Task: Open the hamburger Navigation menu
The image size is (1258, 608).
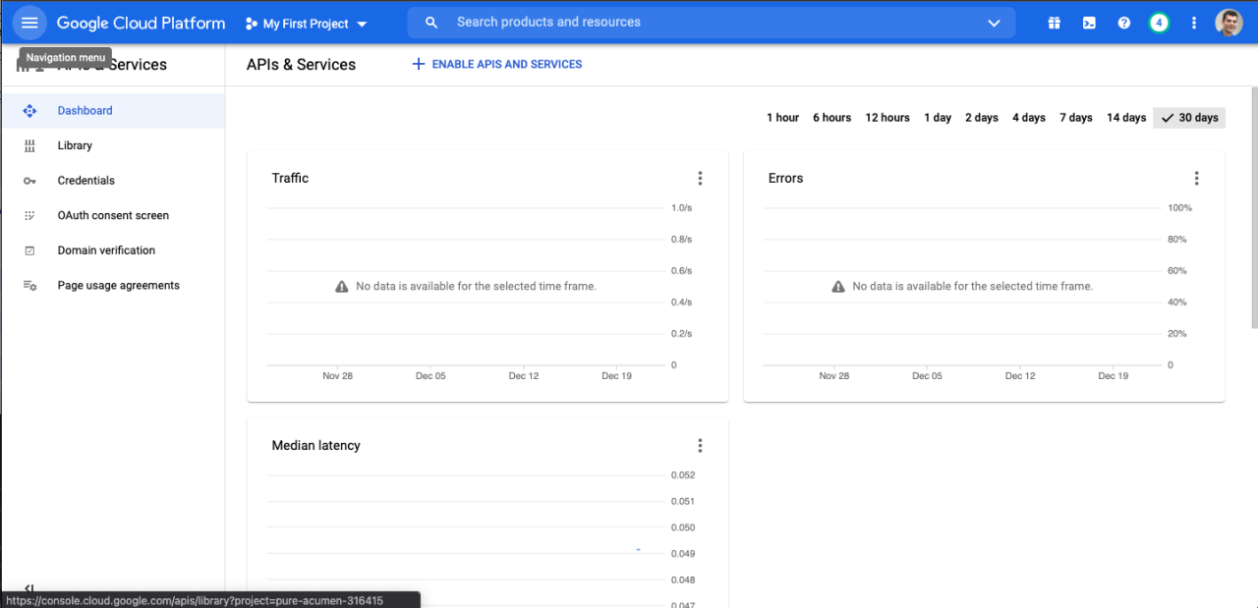Action: [x=29, y=23]
